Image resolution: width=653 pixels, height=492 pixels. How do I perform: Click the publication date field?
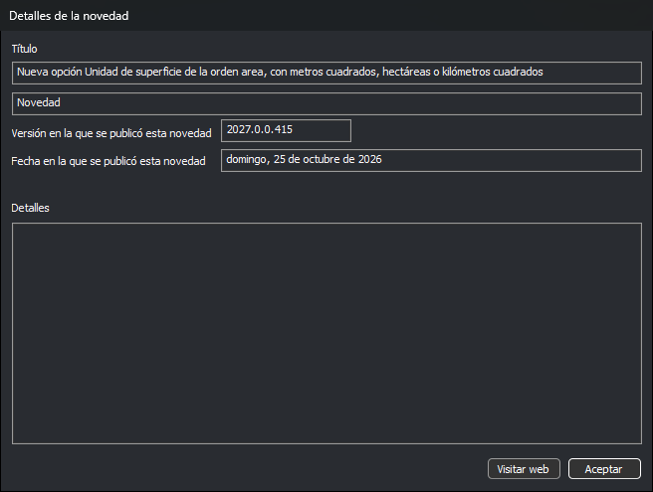coord(431,160)
